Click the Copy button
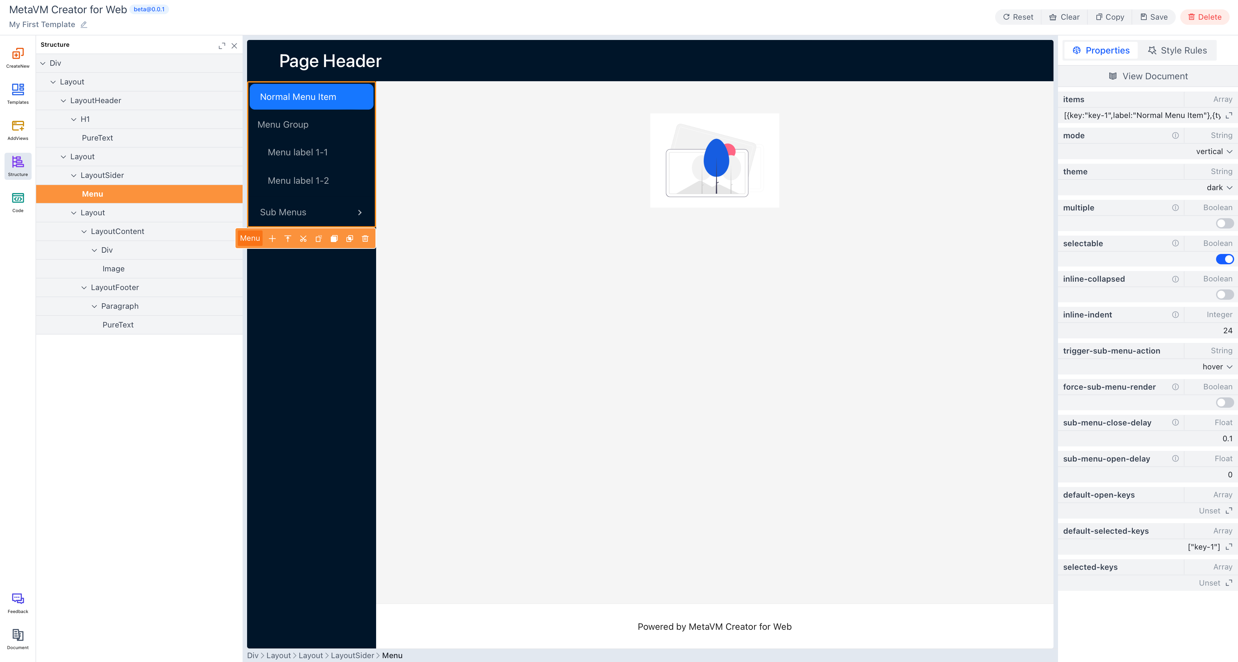 [1110, 17]
